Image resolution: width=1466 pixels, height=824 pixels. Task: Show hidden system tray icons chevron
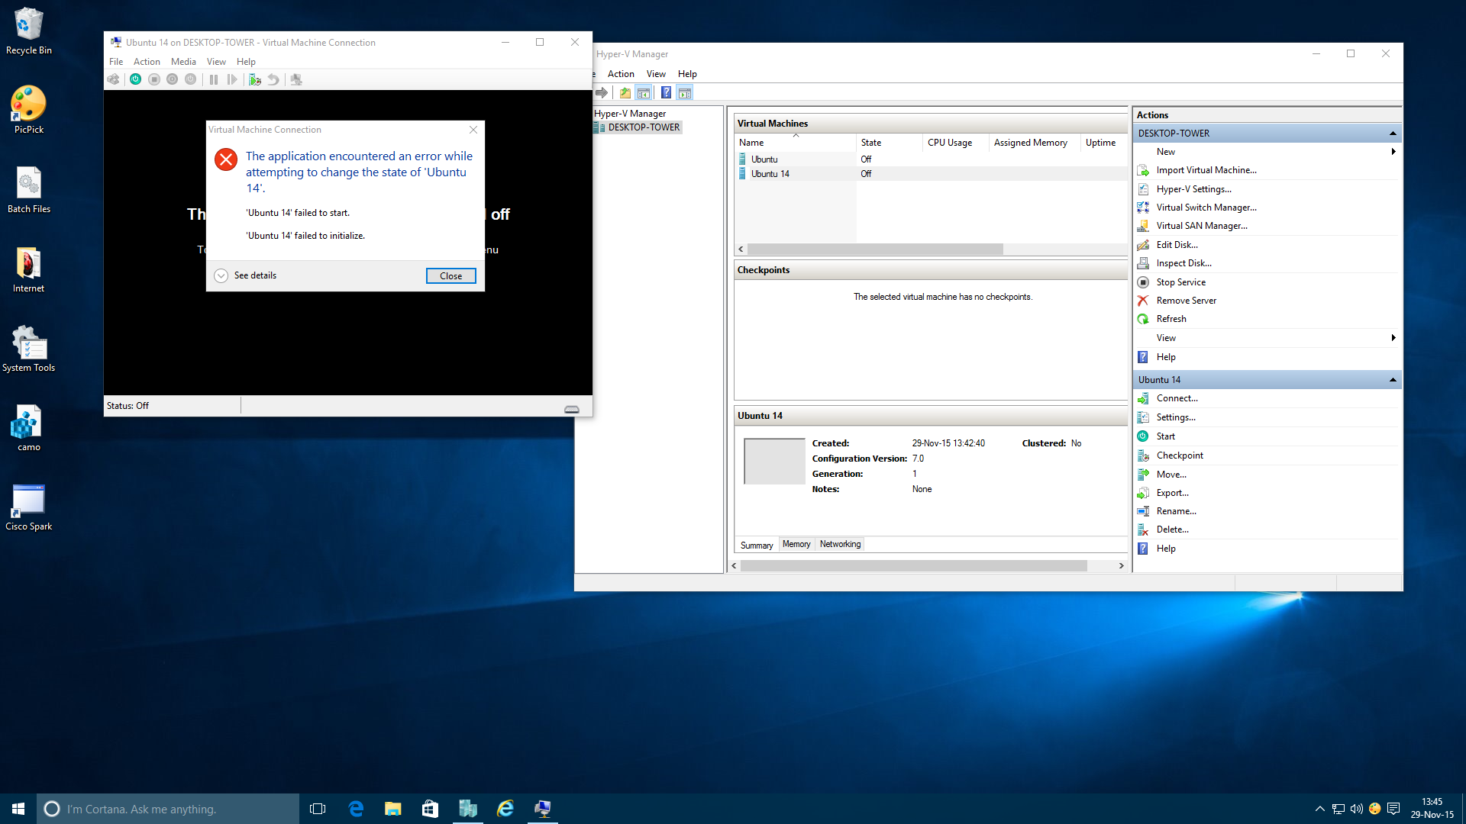[1319, 809]
